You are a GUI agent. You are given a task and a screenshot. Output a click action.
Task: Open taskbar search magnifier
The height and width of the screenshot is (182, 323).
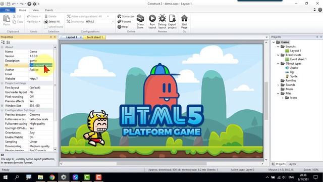(17, 177)
